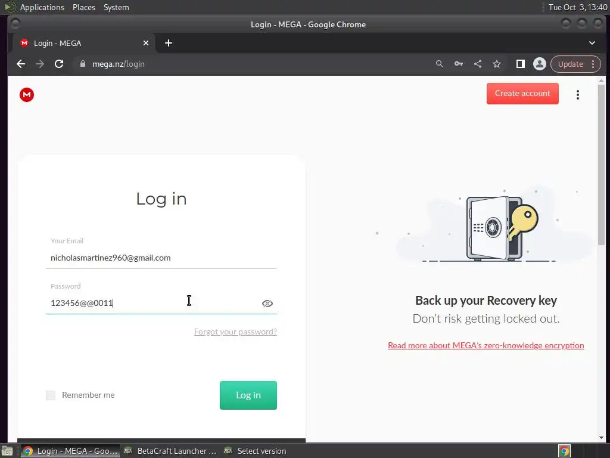
Task: Open Forgot your password link
Action: point(235,332)
